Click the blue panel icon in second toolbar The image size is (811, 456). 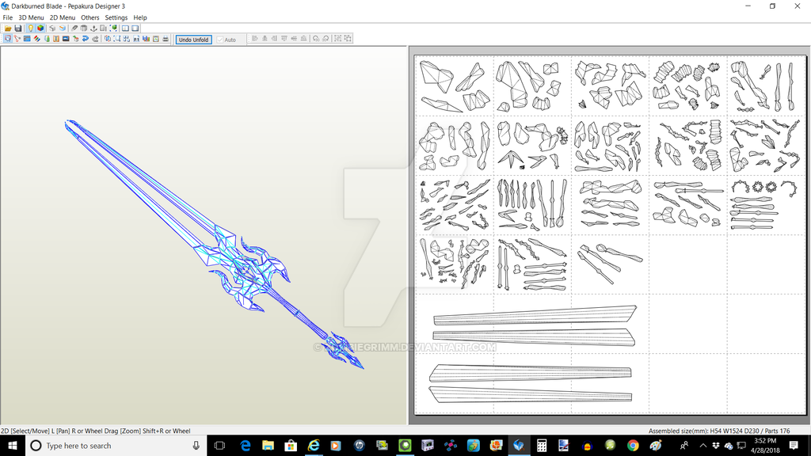click(x=27, y=39)
